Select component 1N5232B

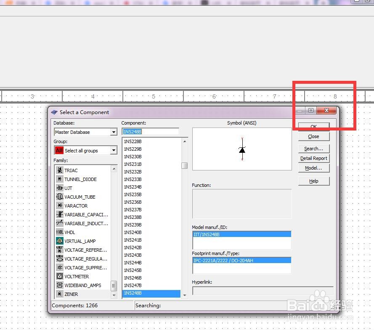click(x=133, y=172)
